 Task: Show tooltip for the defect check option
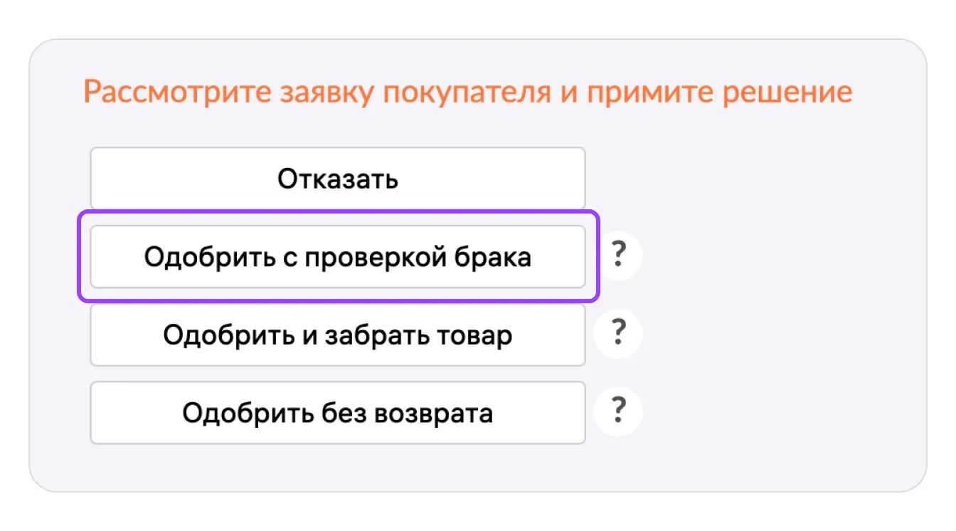[x=619, y=255]
